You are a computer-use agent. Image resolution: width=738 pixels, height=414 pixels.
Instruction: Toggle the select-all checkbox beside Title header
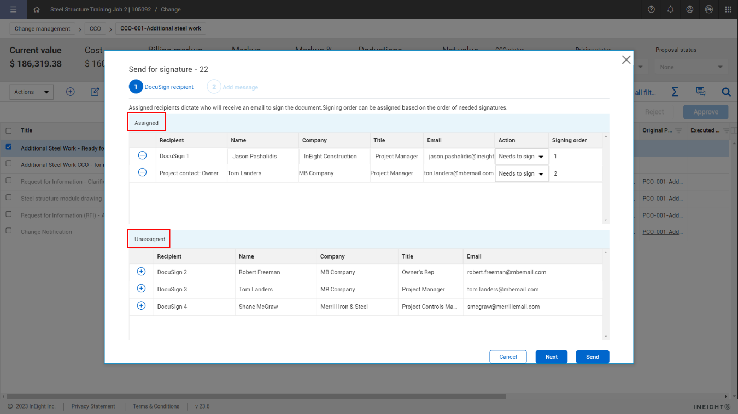9,131
